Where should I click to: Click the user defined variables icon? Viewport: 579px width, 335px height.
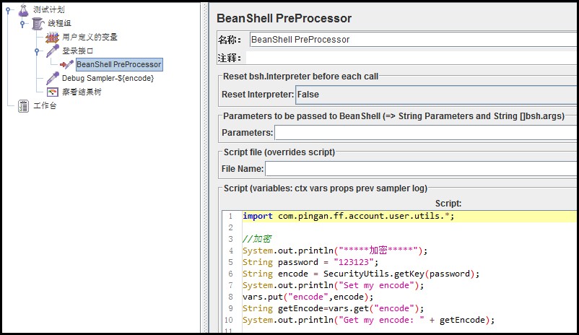[x=52, y=38]
